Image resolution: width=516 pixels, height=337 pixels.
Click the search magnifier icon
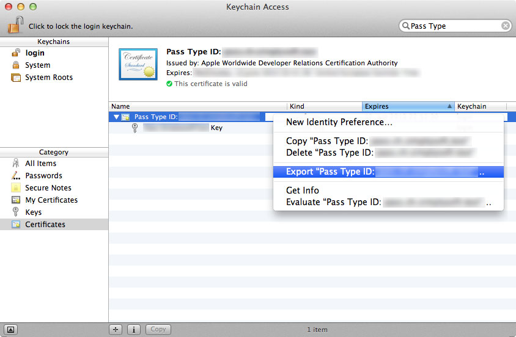[406, 26]
